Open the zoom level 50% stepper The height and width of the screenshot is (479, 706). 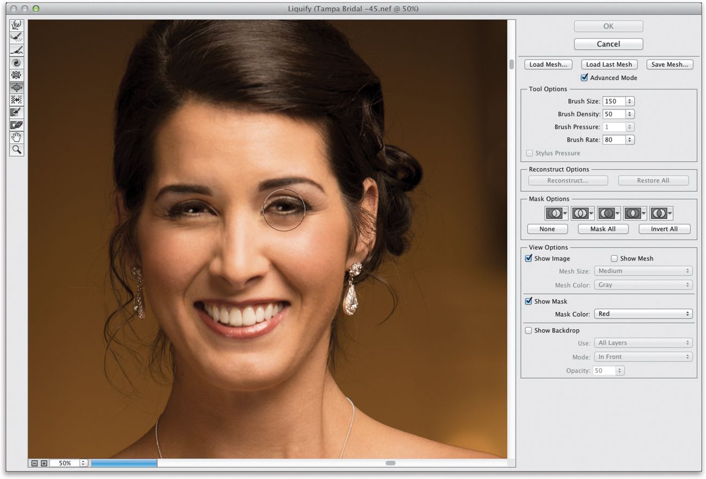click(84, 463)
